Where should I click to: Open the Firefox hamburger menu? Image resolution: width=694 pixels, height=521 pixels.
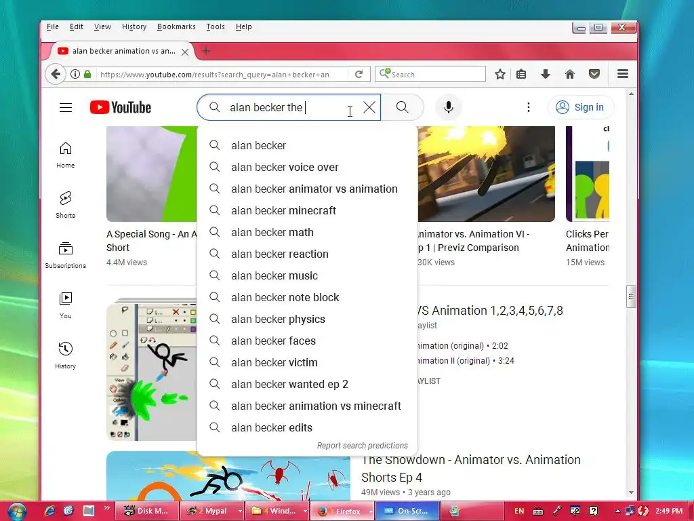click(623, 74)
